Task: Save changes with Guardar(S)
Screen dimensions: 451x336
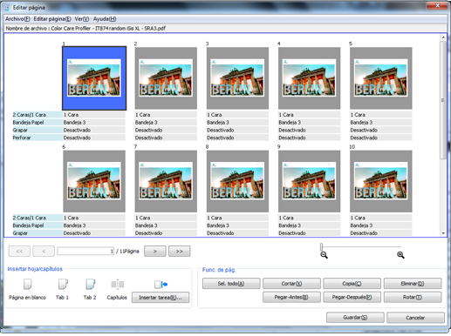Action: pos(355,318)
